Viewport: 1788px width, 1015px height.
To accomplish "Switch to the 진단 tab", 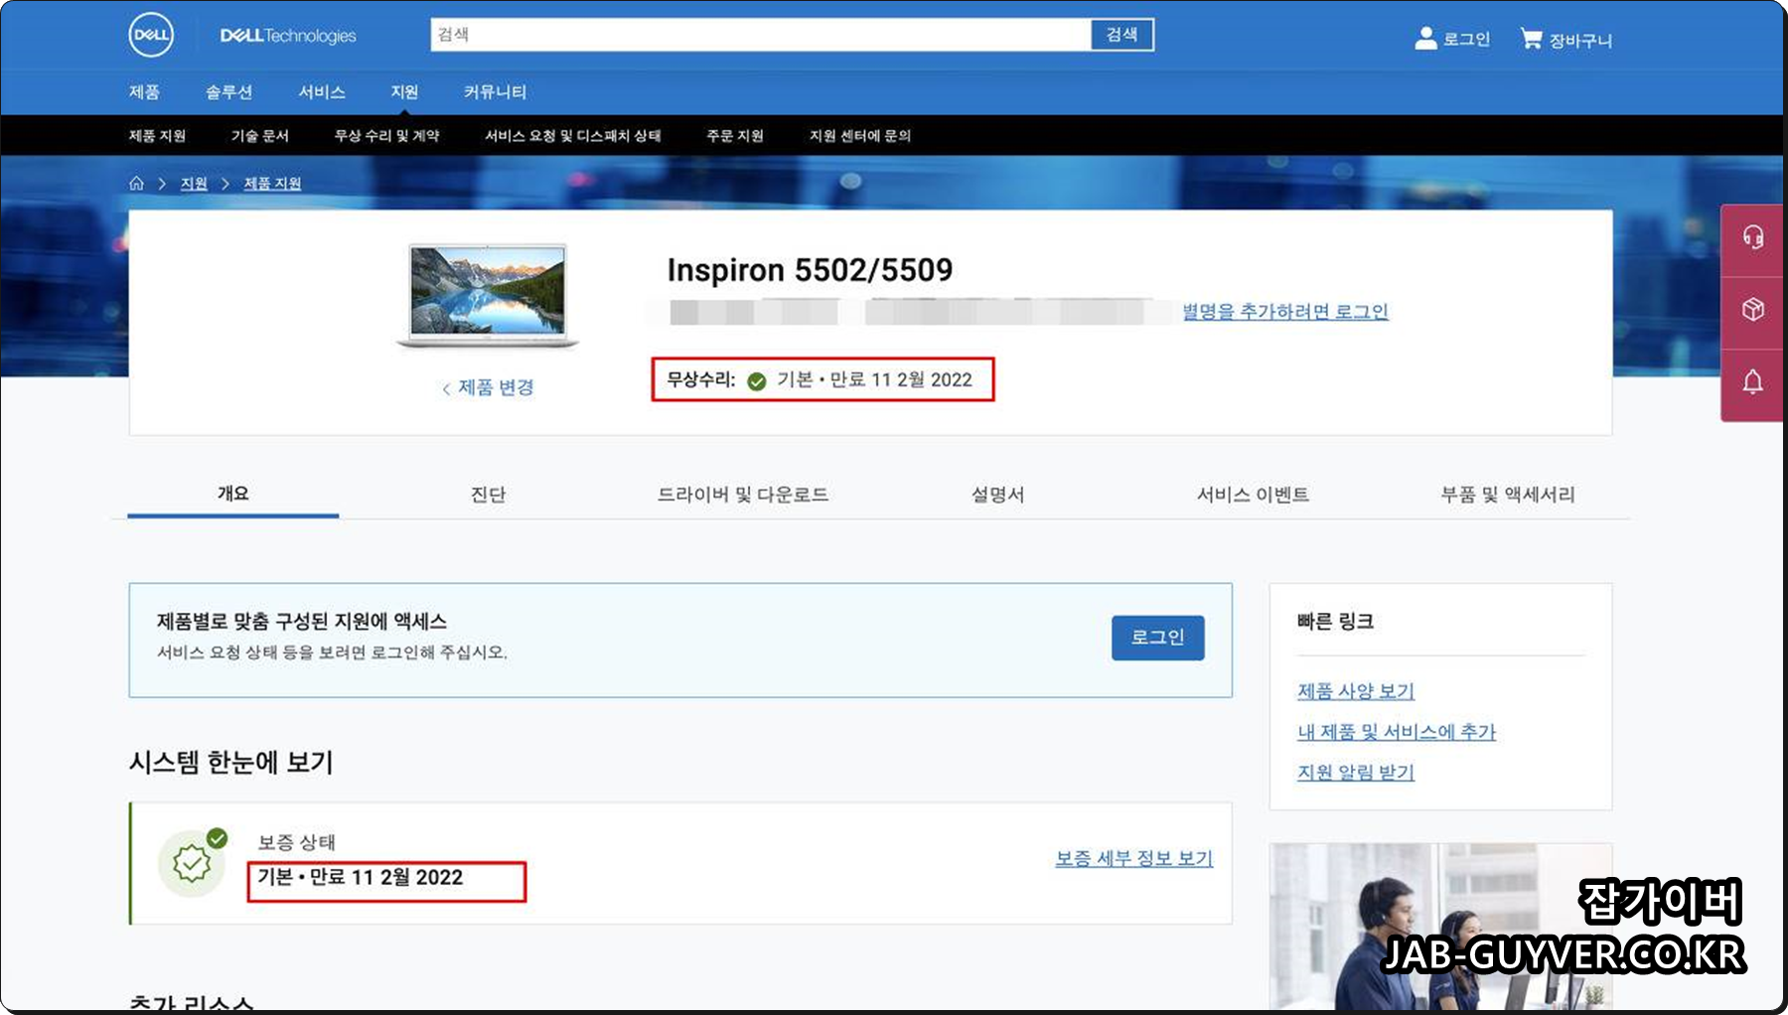I will coord(488,495).
